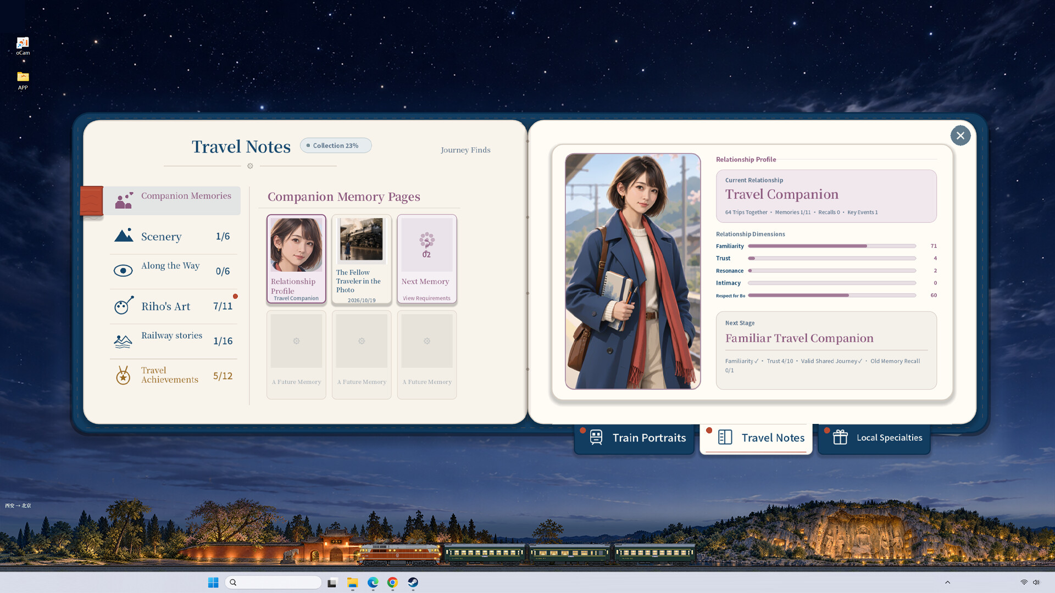Click the Train Portraits train icon
This screenshot has height=593, width=1055.
596,437
